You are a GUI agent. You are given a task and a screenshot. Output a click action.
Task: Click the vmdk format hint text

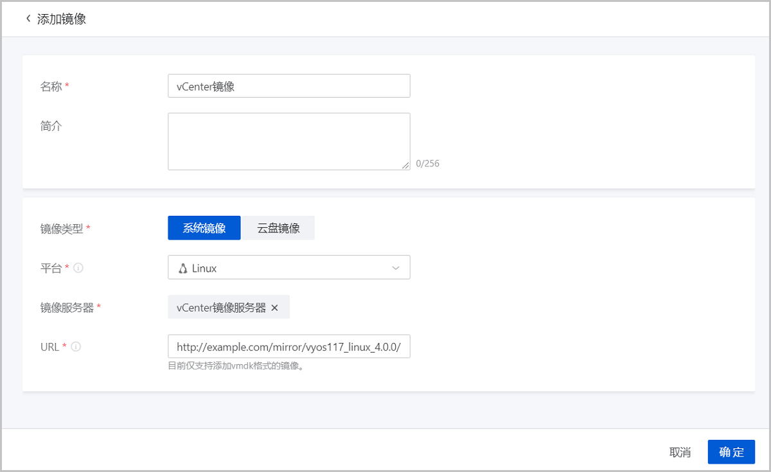[235, 367]
